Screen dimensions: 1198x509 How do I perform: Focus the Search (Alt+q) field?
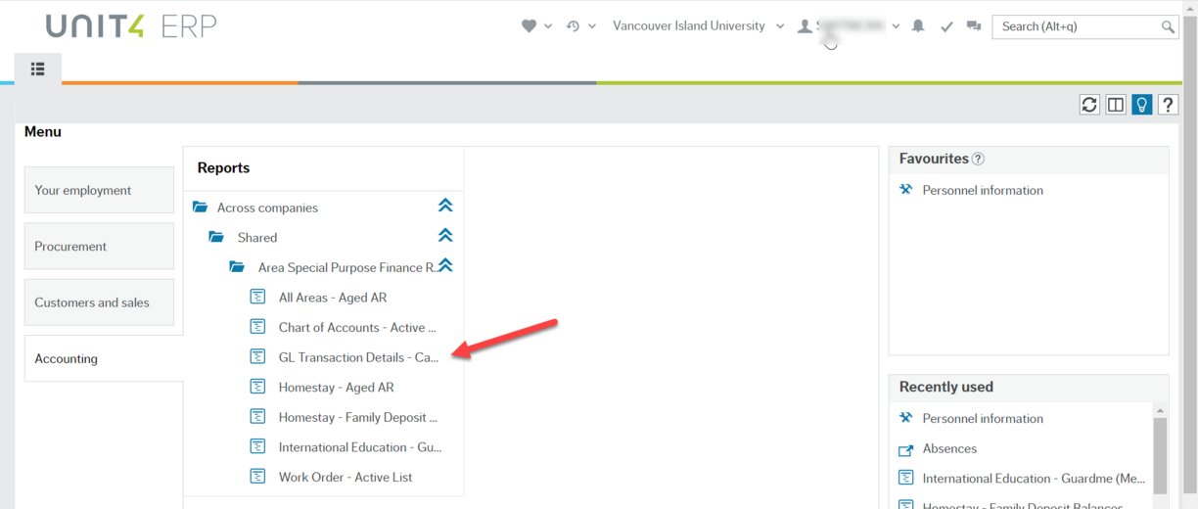point(1077,26)
